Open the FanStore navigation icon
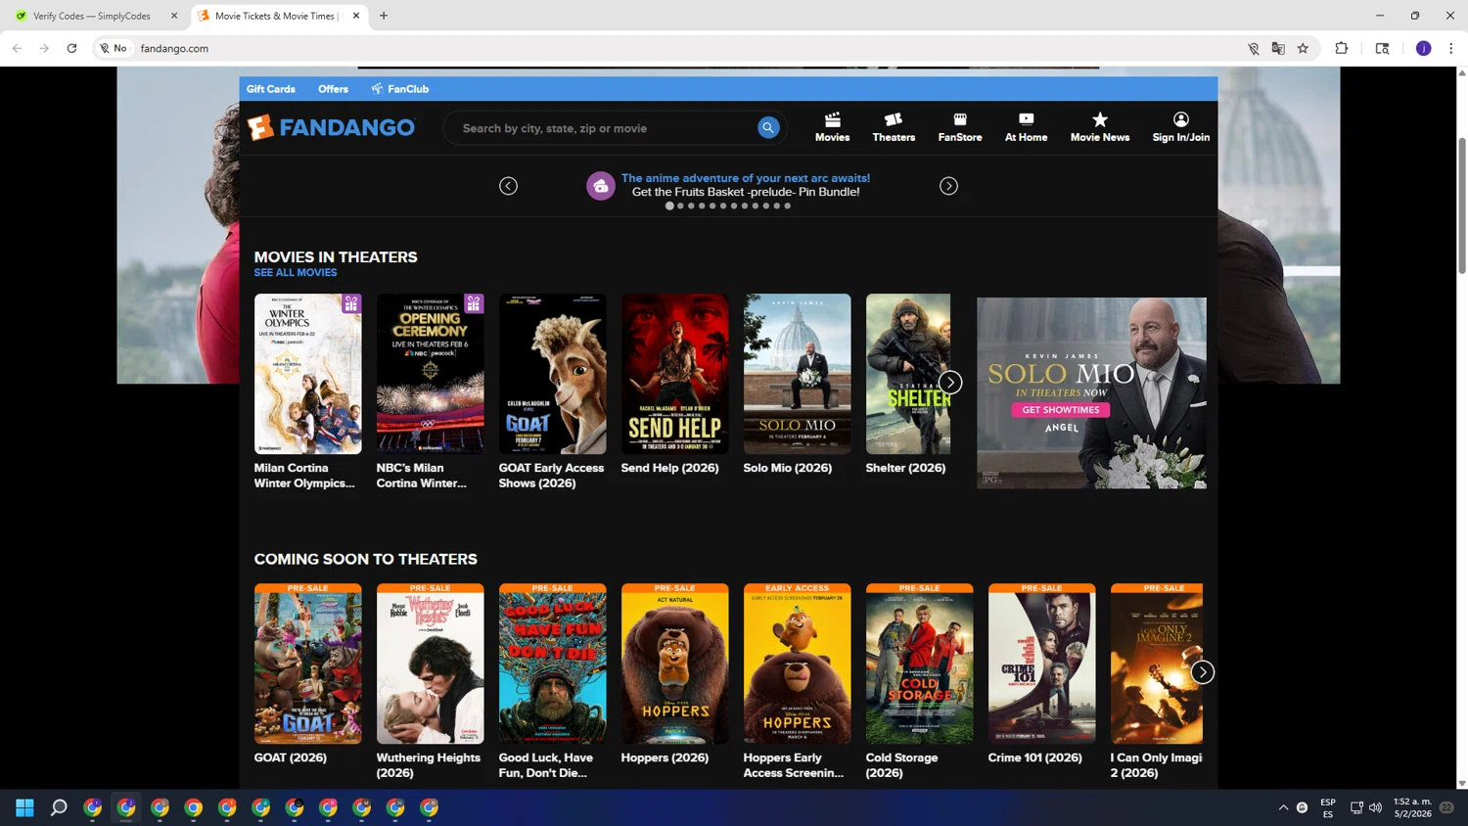 959,120
